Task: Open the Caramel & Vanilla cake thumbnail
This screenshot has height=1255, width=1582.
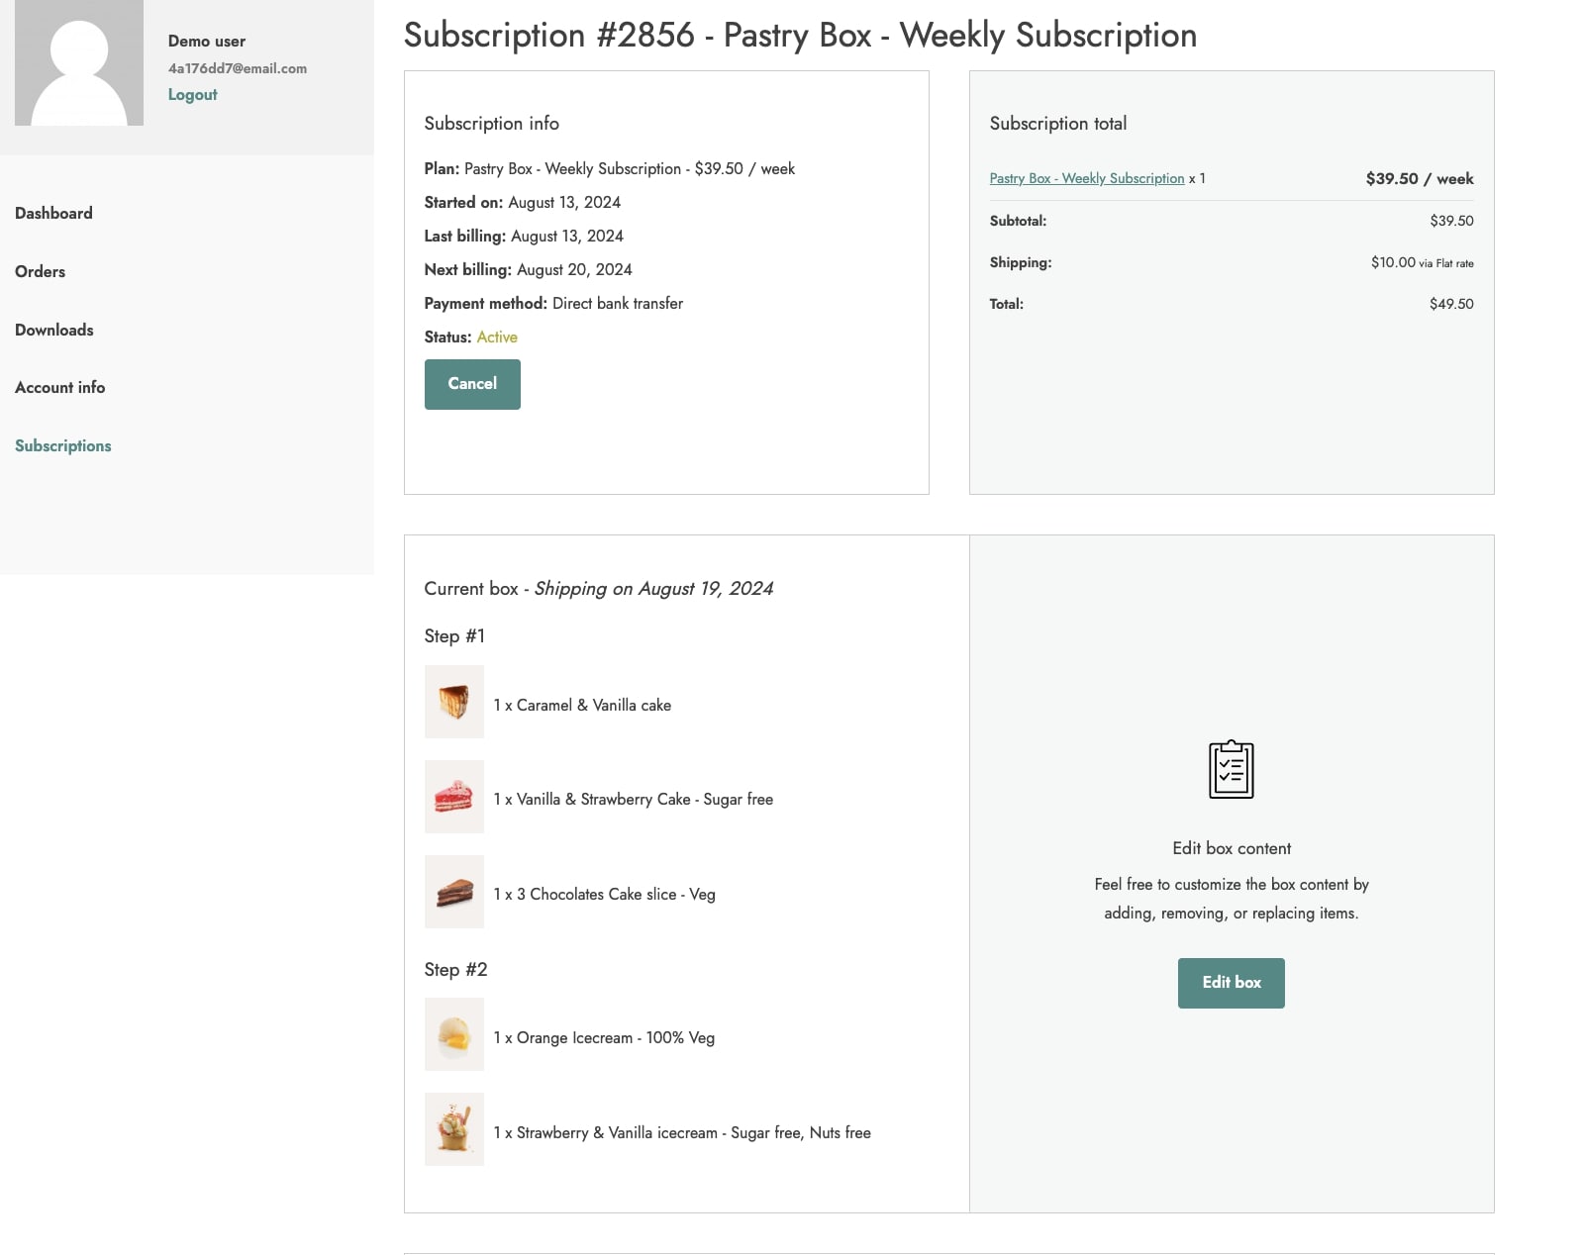Action: pos(454,702)
